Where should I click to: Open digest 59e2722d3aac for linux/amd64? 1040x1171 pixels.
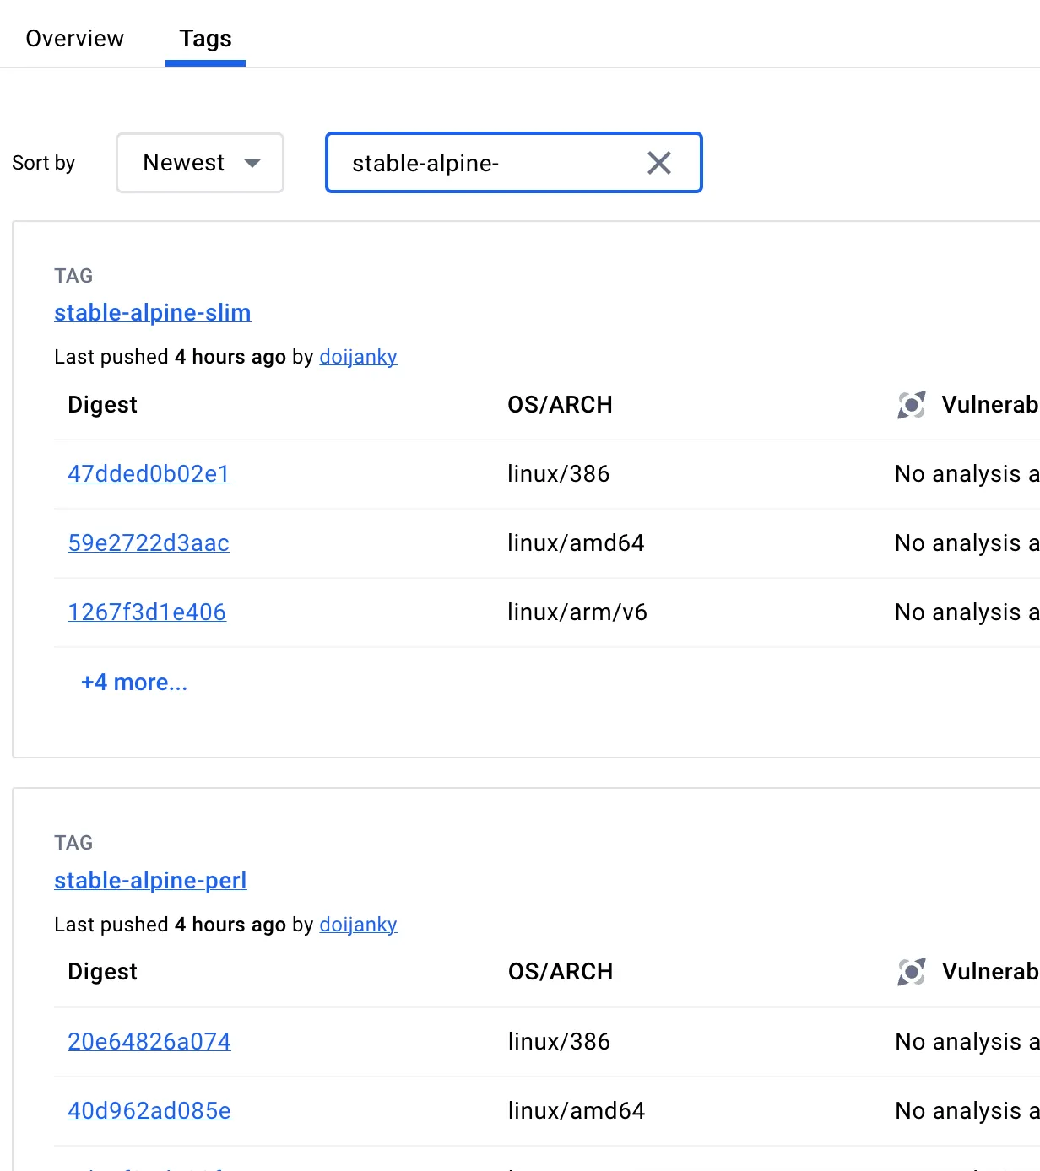149,543
